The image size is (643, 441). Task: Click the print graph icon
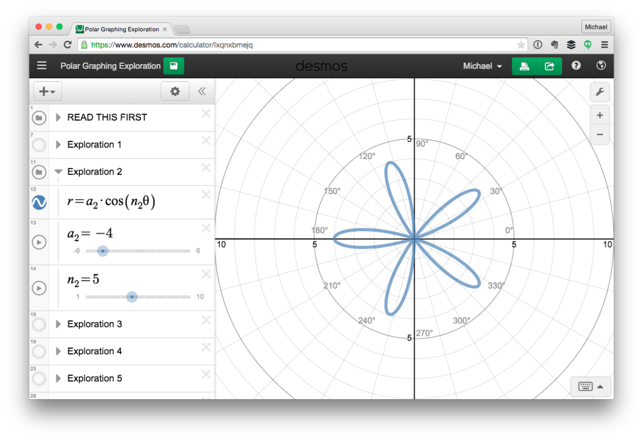(524, 65)
